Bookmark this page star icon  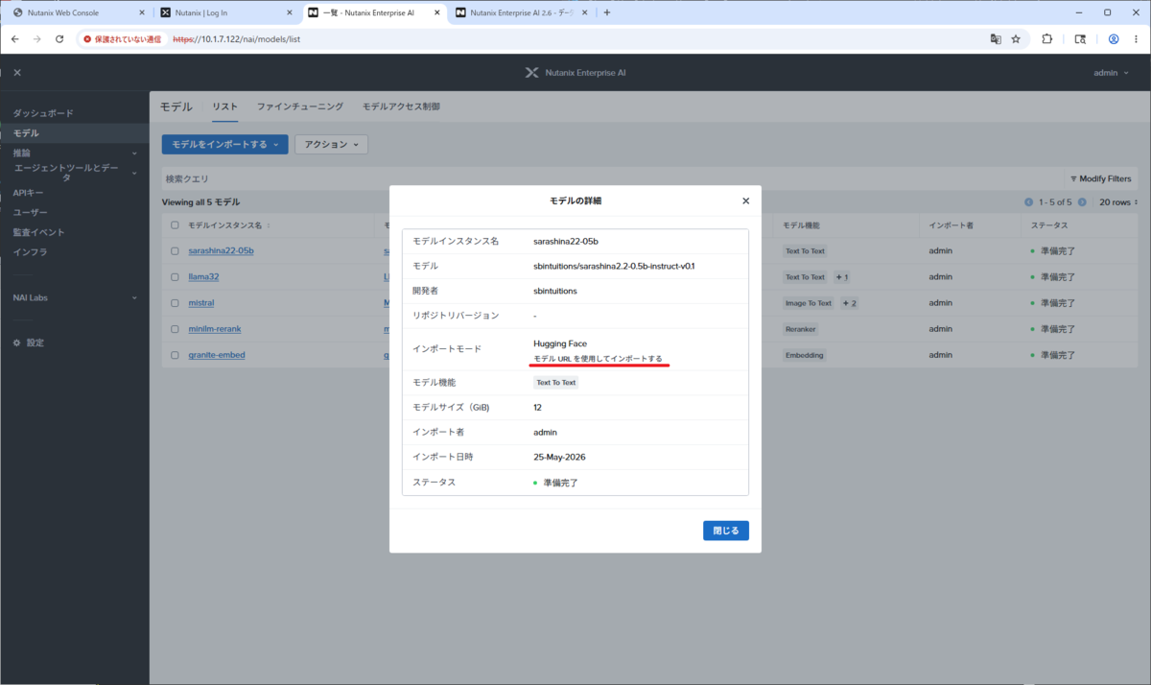coord(1016,39)
